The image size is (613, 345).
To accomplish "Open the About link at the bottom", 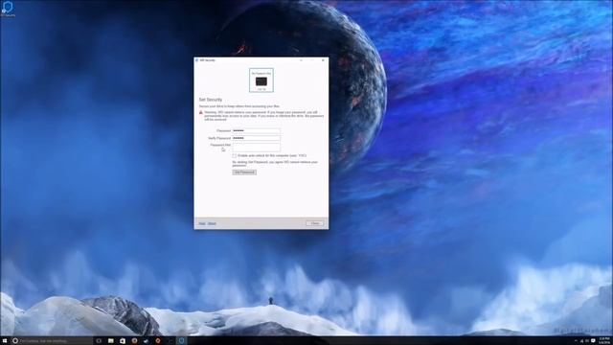I will tap(212, 223).
